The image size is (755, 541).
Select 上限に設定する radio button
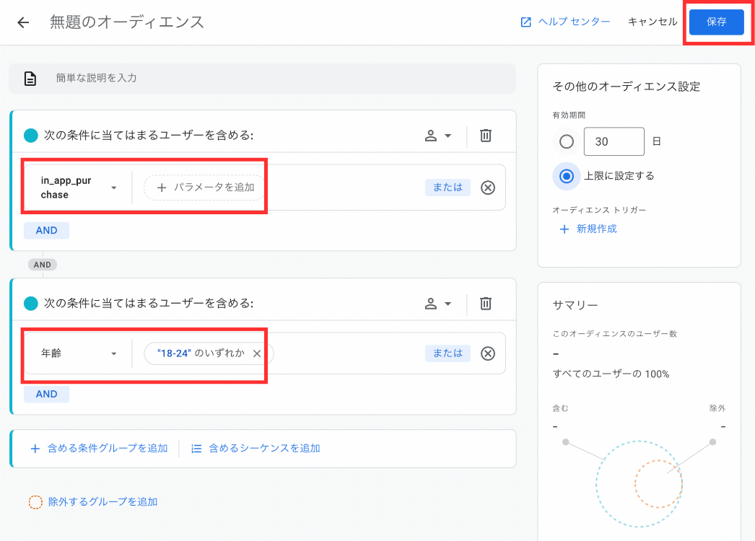pyautogui.click(x=566, y=176)
